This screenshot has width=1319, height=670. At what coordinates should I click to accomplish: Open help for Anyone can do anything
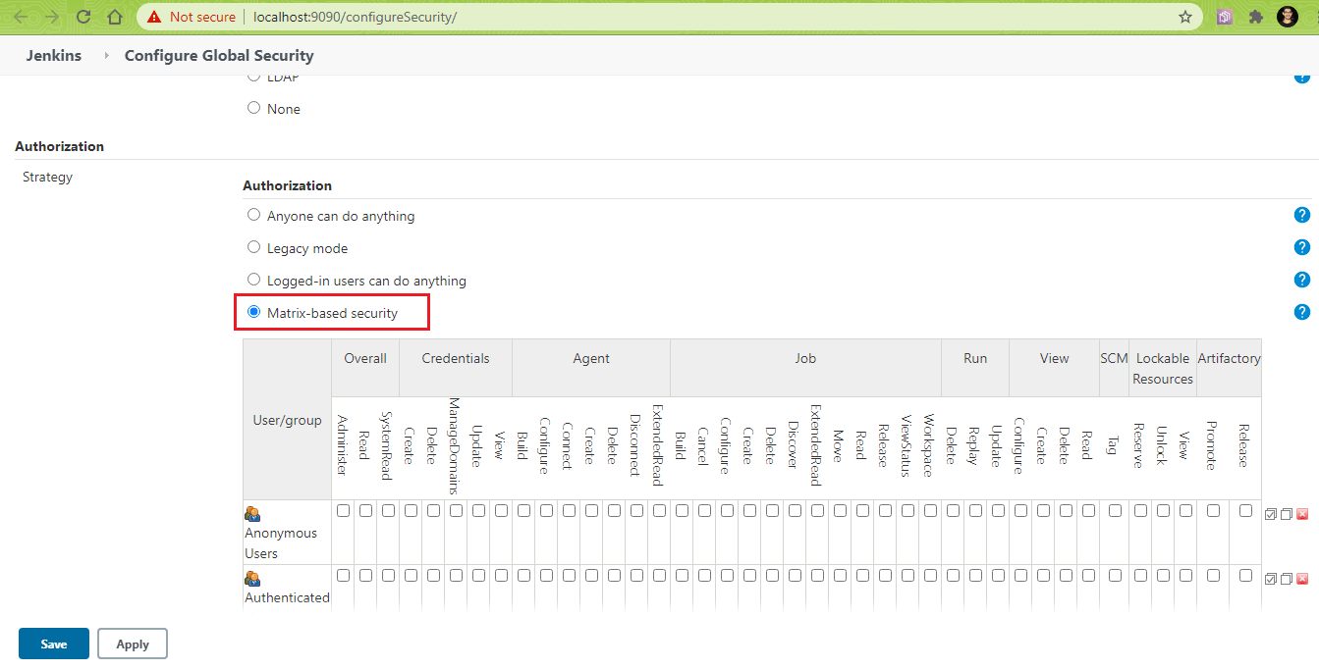click(1302, 216)
